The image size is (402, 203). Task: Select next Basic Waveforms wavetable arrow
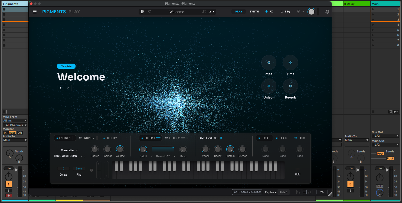(x=84, y=156)
